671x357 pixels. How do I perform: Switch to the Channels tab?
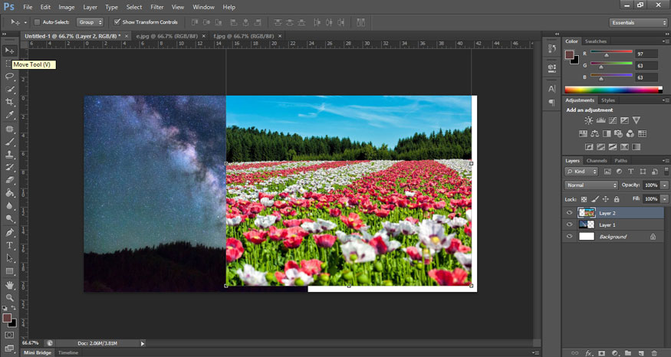pos(597,160)
